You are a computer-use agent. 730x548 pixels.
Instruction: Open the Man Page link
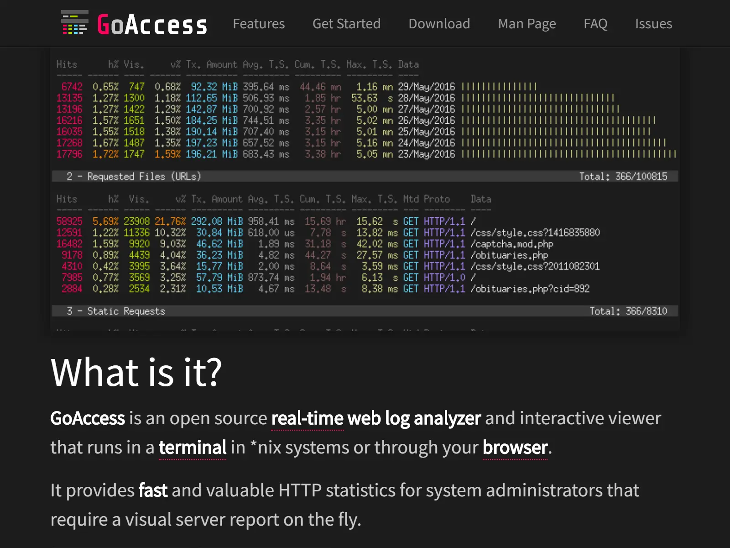527,24
